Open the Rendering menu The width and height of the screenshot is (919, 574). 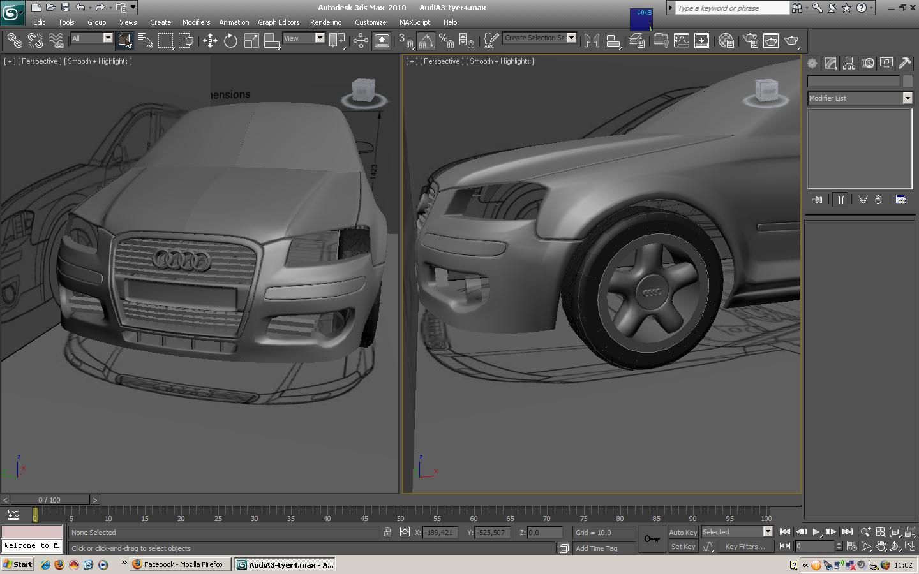click(x=325, y=22)
